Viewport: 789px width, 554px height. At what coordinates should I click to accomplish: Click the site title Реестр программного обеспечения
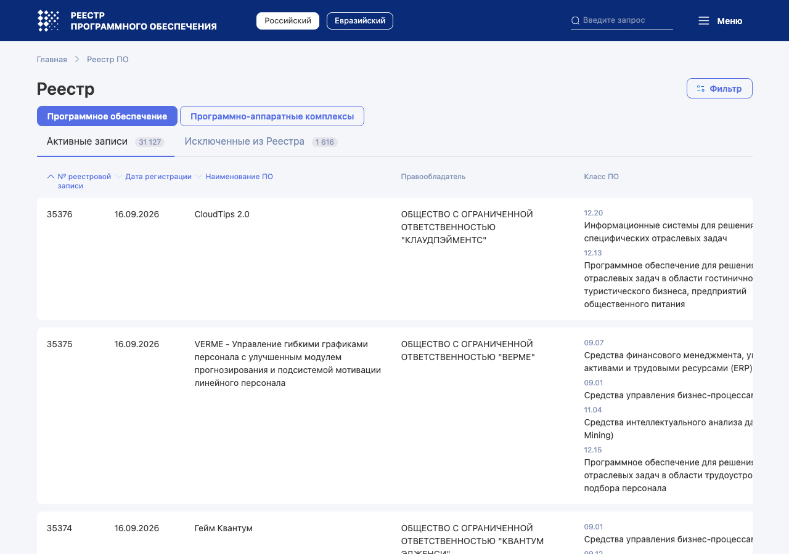click(144, 21)
